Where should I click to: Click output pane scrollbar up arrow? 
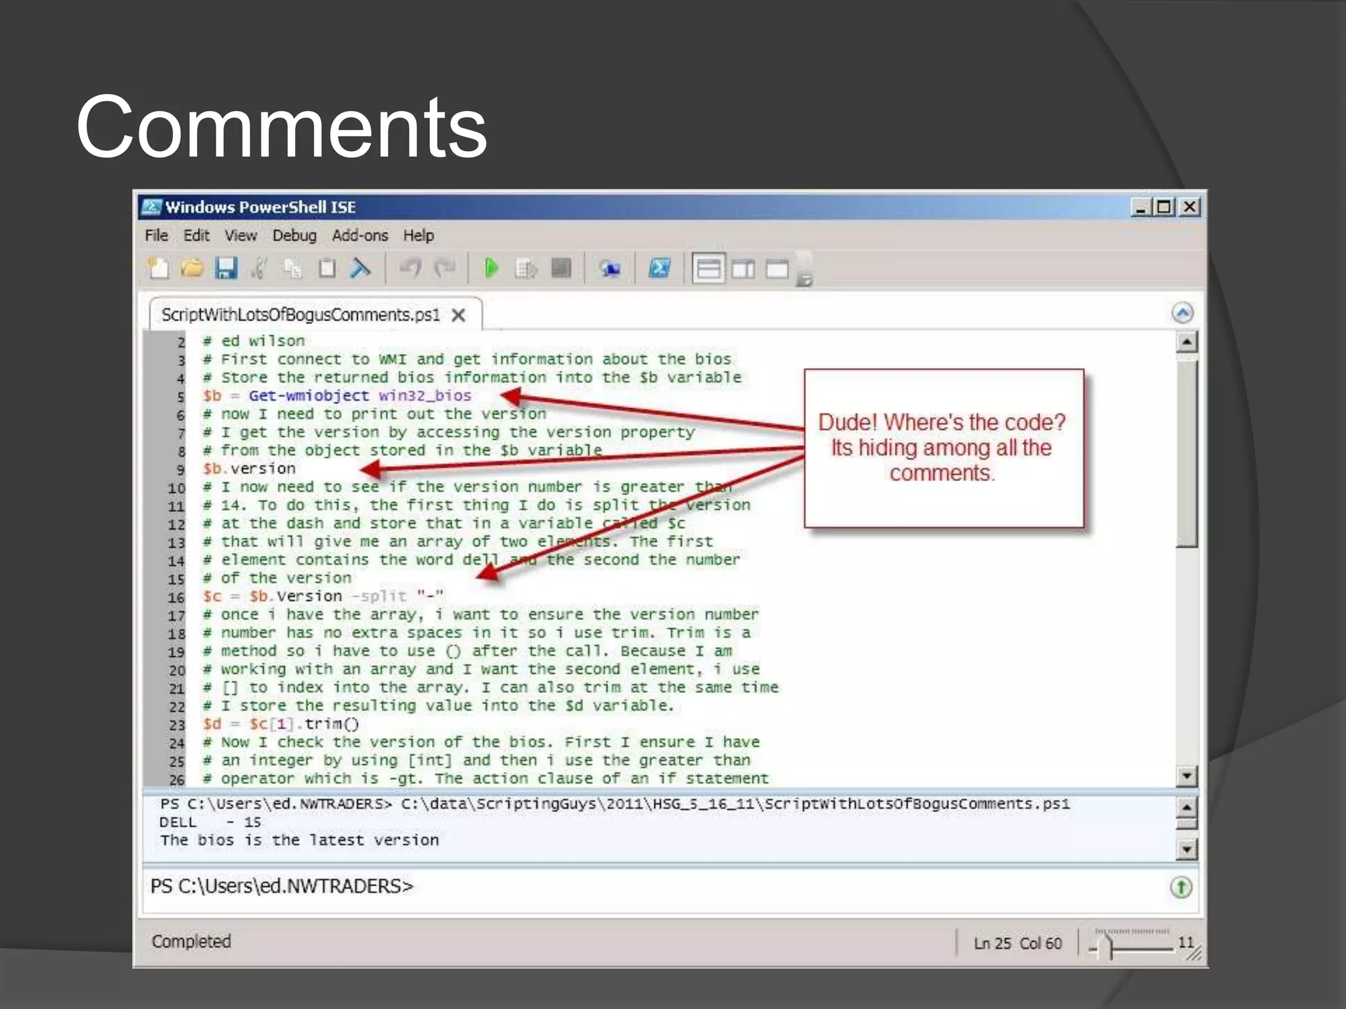(1186, 807)
